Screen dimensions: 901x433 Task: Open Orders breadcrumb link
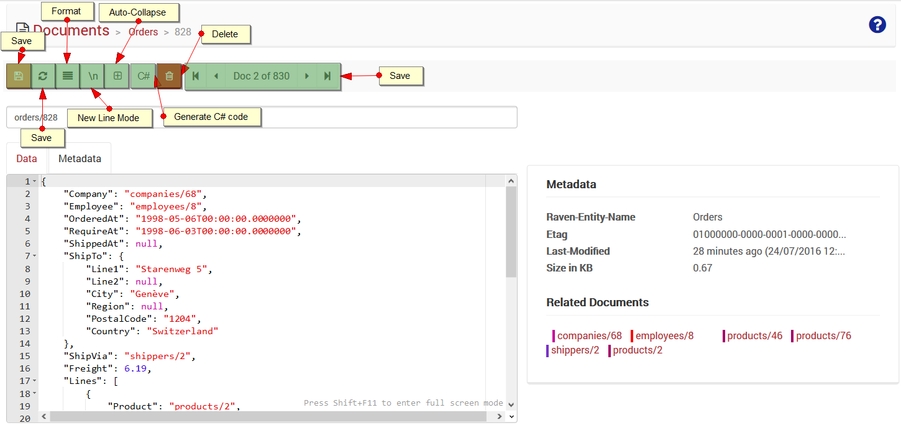143,32
